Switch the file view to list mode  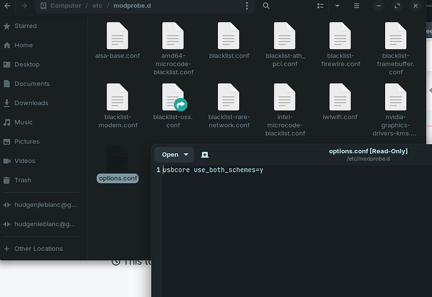(320, 6)
